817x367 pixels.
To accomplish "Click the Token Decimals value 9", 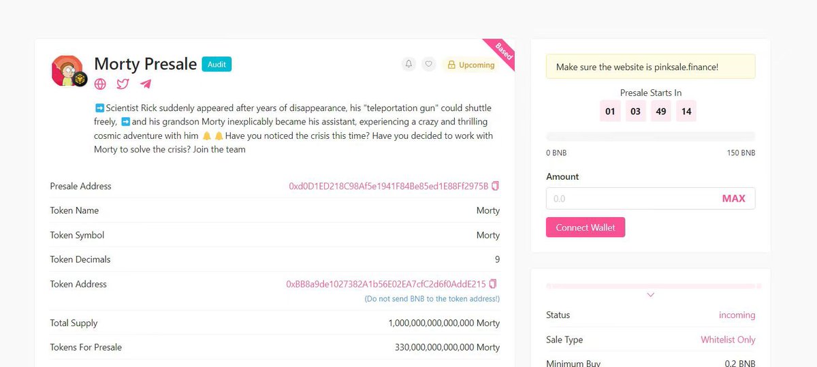I will [x=497, y=259].
